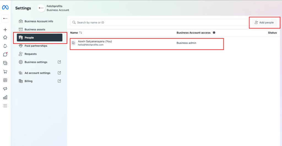This screenshot has height=146, width=282.
Task: Click the plus create icon
Action: click(5, 30)
